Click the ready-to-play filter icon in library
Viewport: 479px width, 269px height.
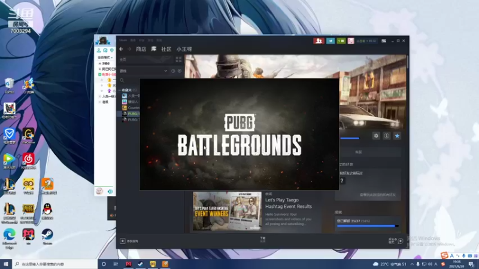coord(180,71)
